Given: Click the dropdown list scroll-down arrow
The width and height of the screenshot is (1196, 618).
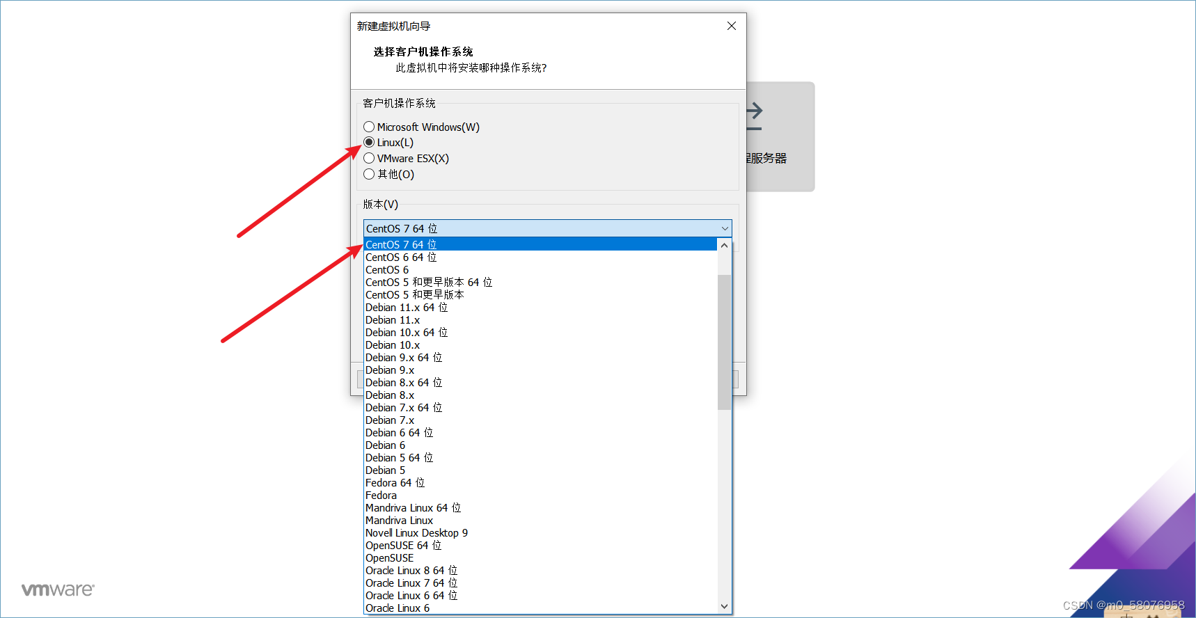Looking at the screenshot, I should tap(724, 606).
